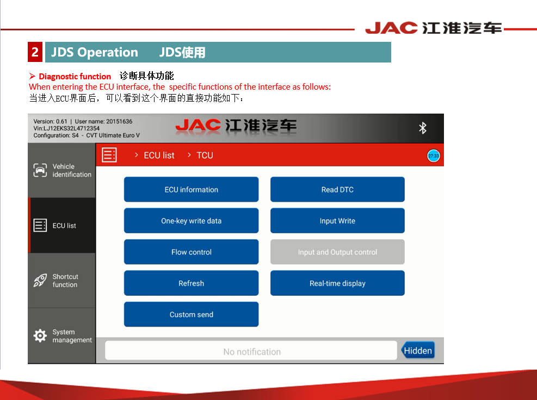Image resolution: width=537 pixels, height=400 pixels.
Task: Select the TCU breadcrumb
Action: pos(205,155)
